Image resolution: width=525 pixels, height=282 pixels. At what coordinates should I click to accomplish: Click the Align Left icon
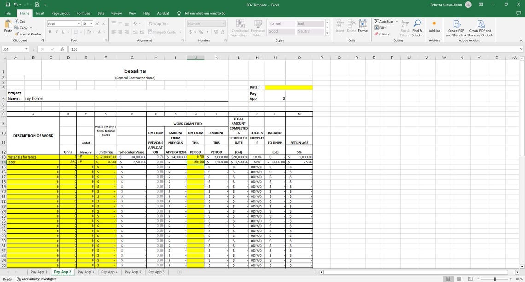(114, 32)
